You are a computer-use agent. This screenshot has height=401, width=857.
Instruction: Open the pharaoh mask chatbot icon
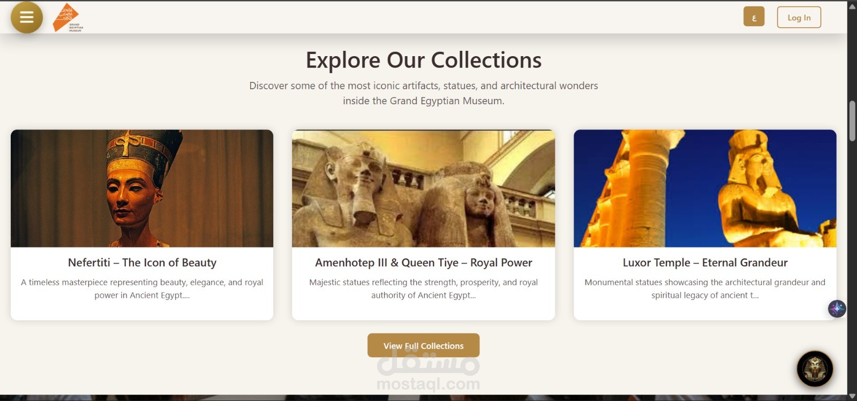coord(815,368)
